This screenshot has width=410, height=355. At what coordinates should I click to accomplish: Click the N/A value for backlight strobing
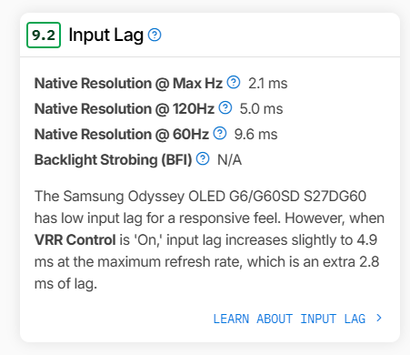[229, 160]
